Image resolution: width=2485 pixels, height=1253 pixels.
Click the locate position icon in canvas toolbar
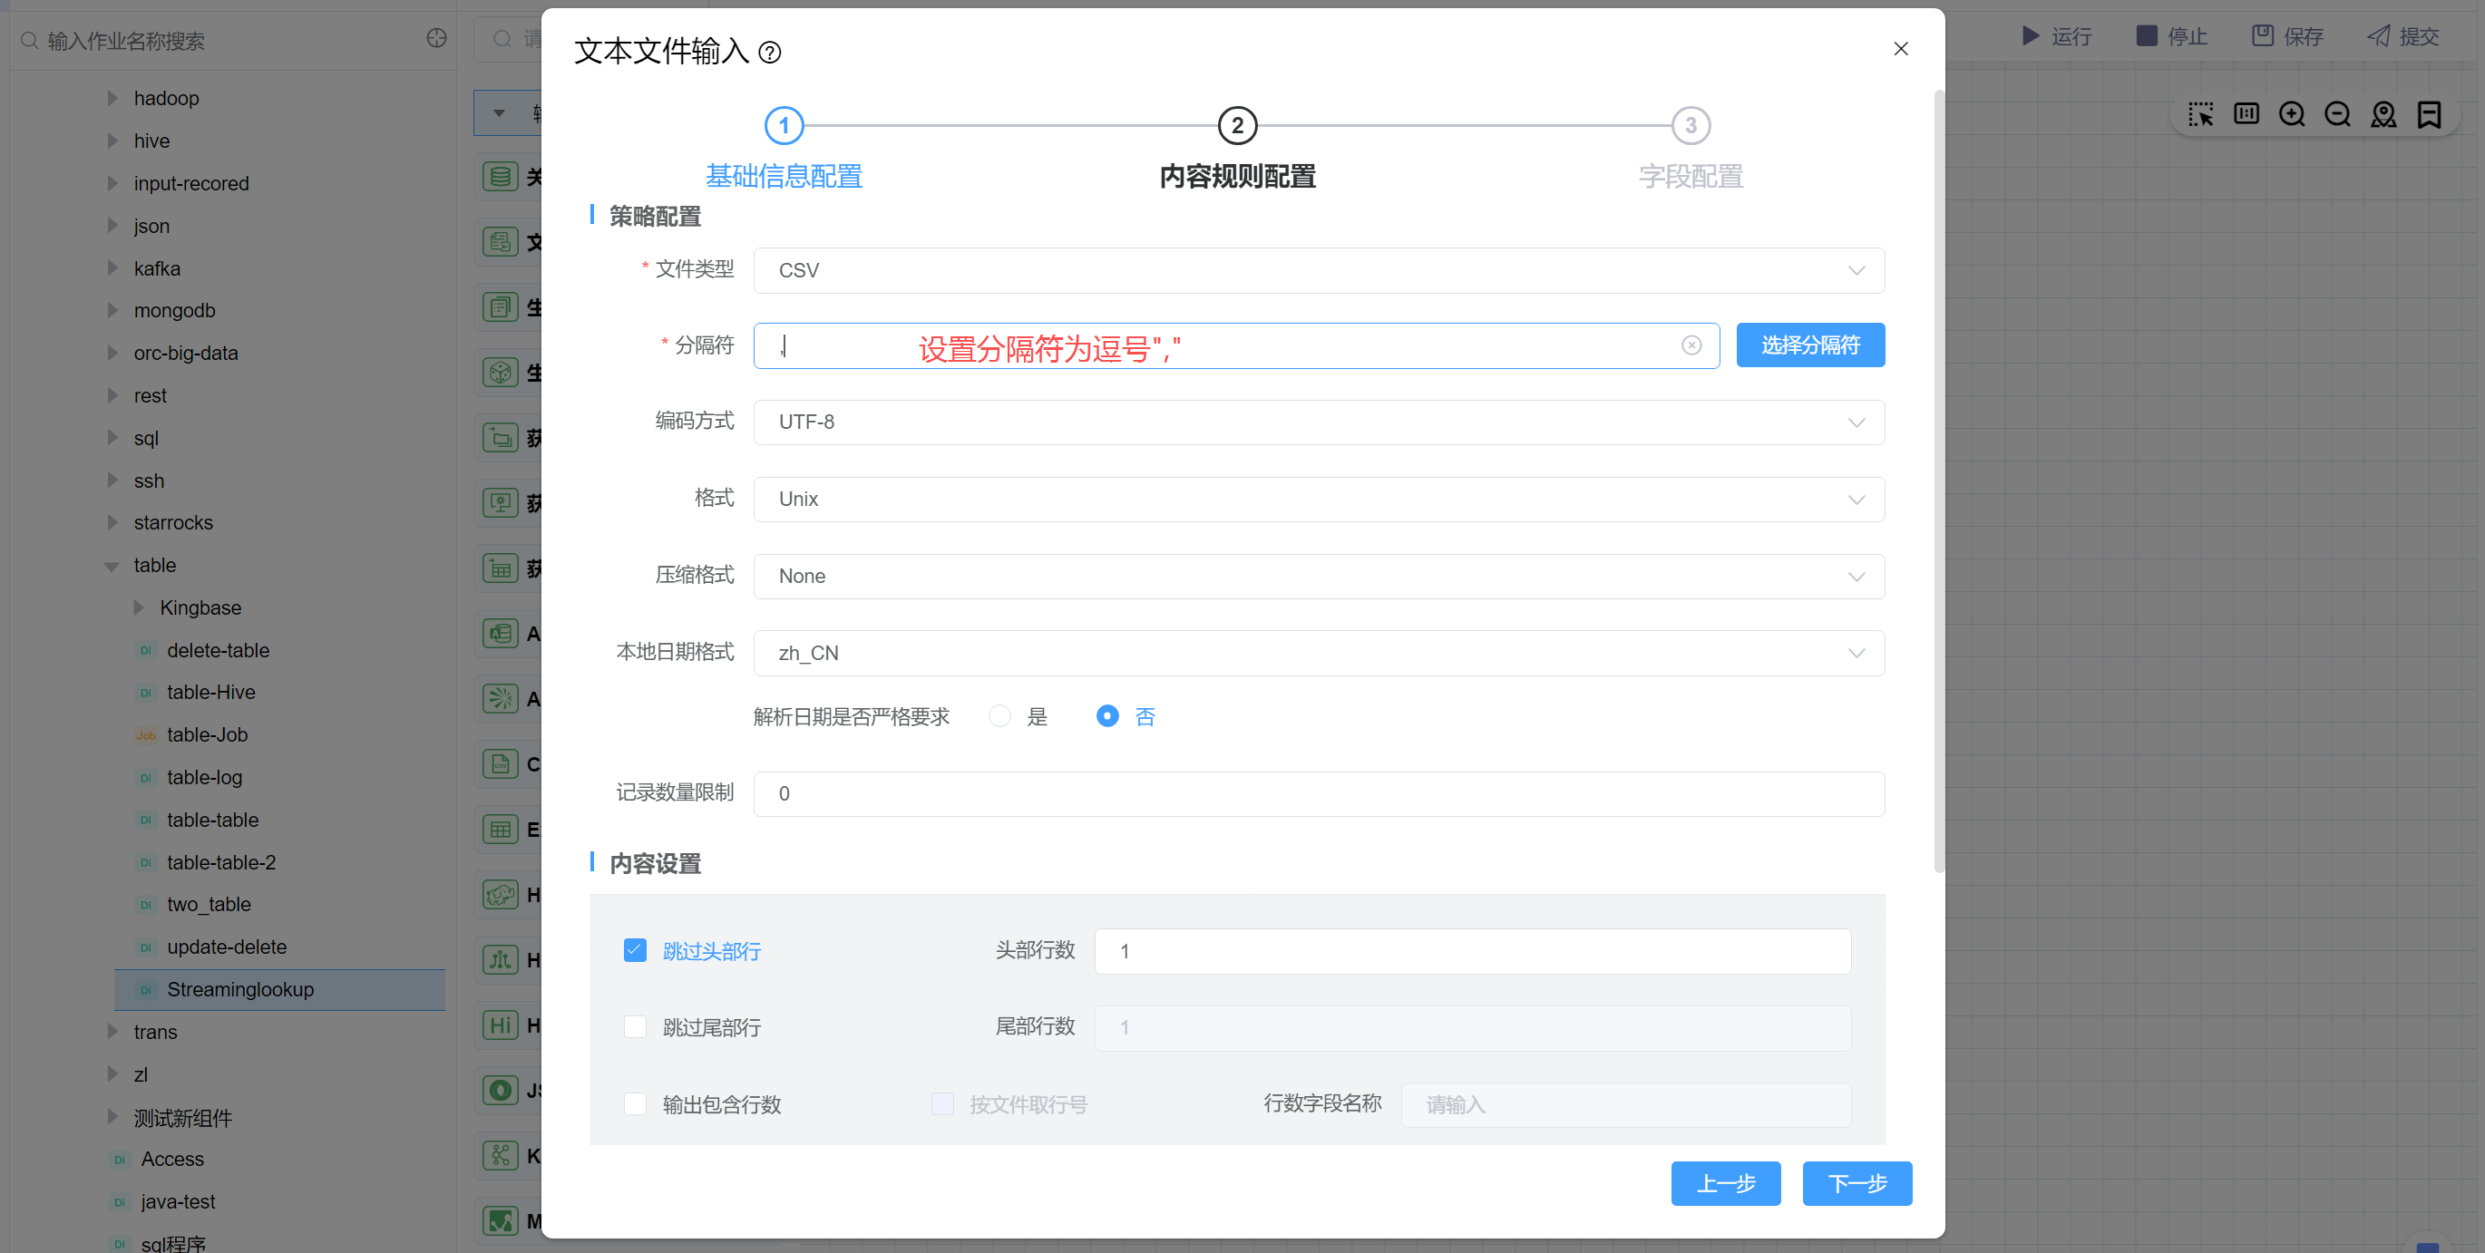coord(2383,115)
